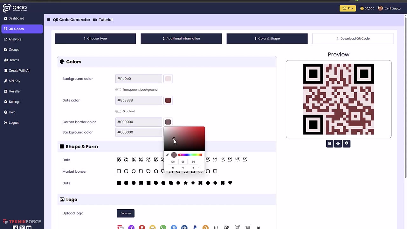Image resolution: width=407 pixels, height=229 pixels.
Task: Open Help in the sidebar
Action: pos(22,112)
